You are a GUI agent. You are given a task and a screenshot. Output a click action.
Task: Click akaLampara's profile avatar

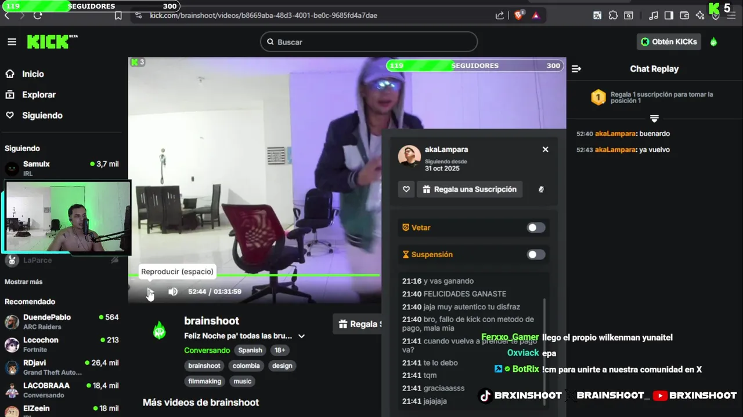click(409, 156)
